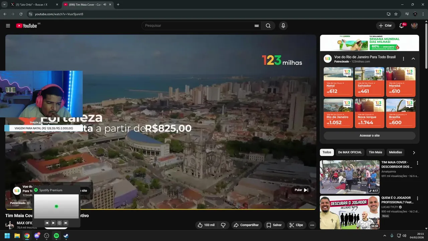This screenshot has width=428, height=241.
Task: Open the LUCAS TYLTY 38:59 video thumbnail
Action: point(350,213)
